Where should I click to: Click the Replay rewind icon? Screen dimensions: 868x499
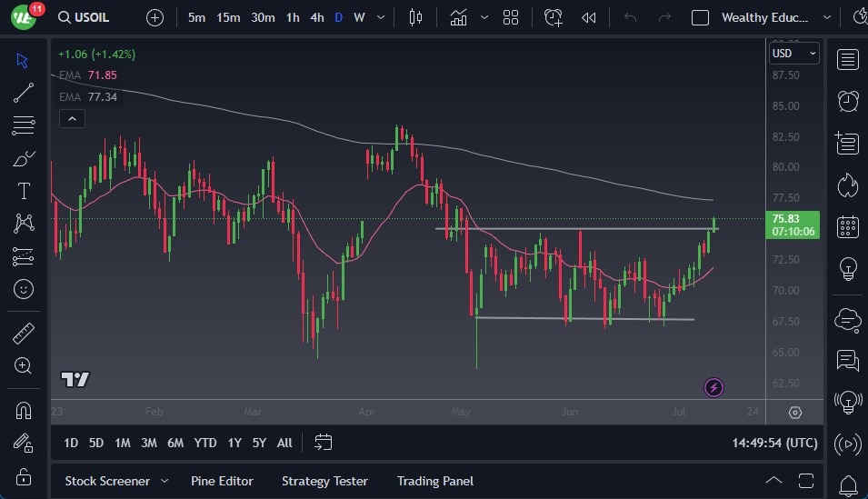[x=589, y=17]
